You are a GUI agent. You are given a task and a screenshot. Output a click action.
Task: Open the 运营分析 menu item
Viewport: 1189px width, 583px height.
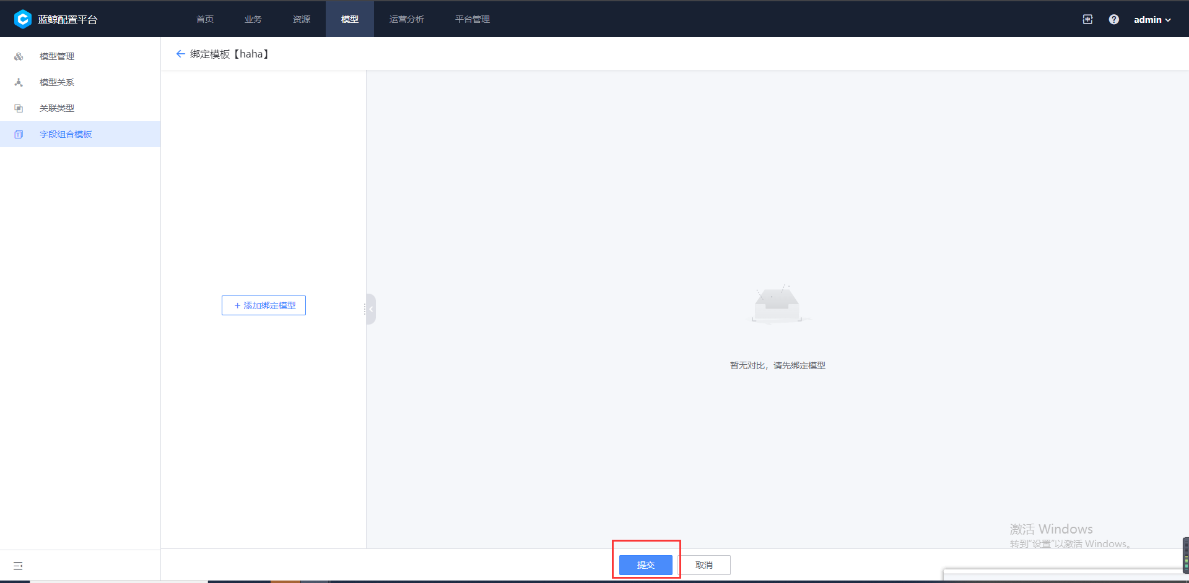click(406, 19)
